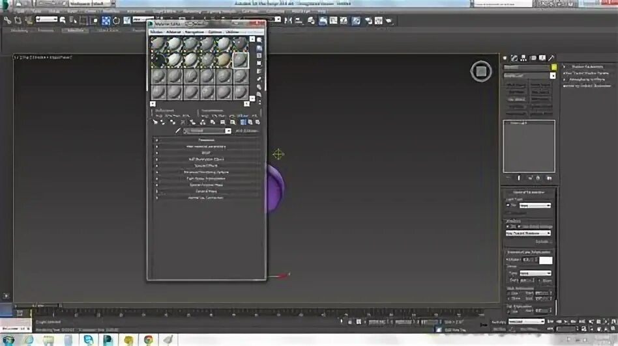
Task: Toggle Use Global Settings shadow checkbox
Action: pos(519,226)
